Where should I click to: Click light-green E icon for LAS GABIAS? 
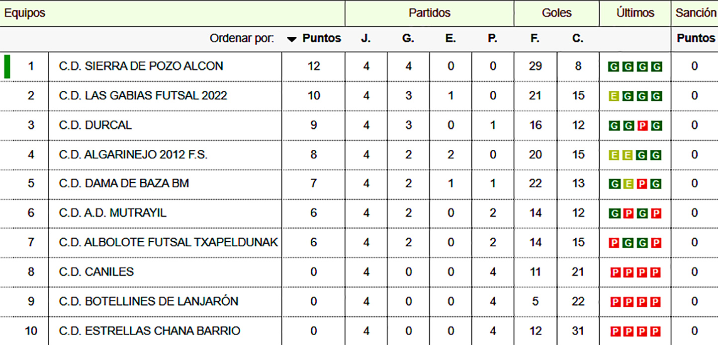[x=614, y=96]
